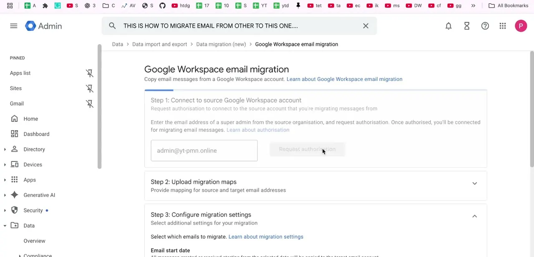Open pinned Sites link
Viewport: 534px width, 257px height.
point(16,88)
